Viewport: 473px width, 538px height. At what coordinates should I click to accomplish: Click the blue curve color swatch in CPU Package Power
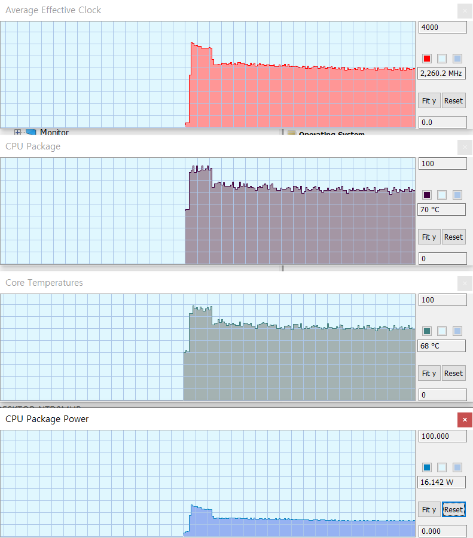pyautogui.click(x=427, y=467)
